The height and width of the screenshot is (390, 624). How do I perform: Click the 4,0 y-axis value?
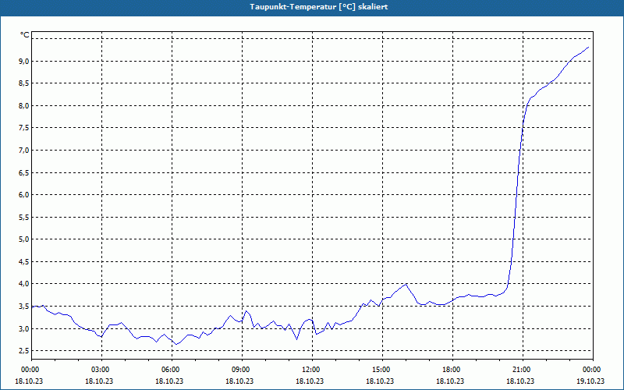[24, 284]
